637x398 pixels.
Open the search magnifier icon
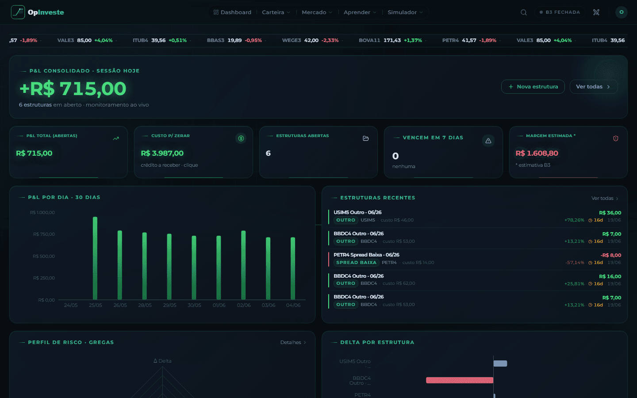[524, 12]
